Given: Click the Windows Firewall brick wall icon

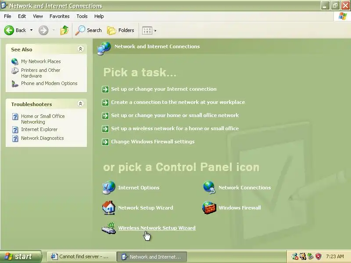Looking at the screenshot, I should [x=209, y=208].
